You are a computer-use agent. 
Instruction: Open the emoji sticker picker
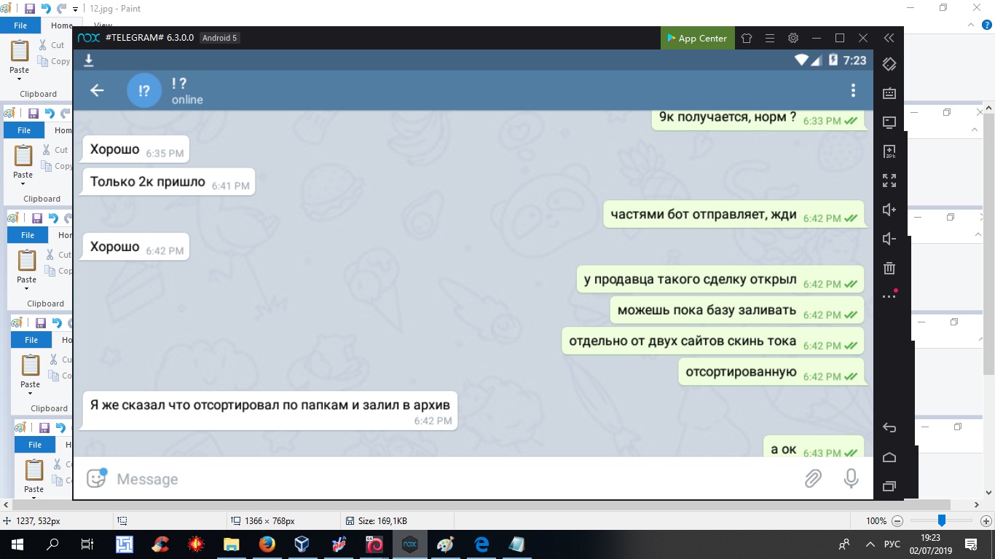pos(96,478)
